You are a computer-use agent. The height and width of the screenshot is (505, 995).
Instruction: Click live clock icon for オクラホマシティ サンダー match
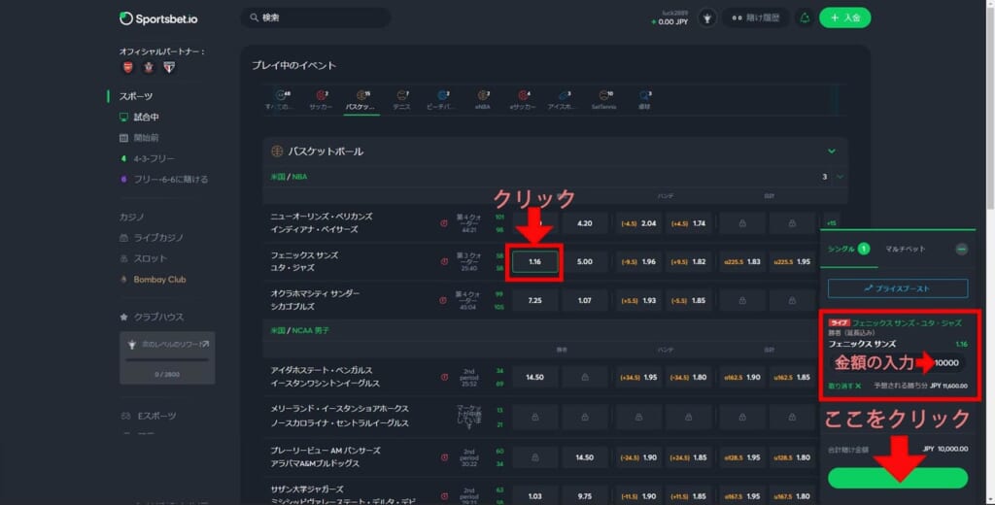[443, 300]
